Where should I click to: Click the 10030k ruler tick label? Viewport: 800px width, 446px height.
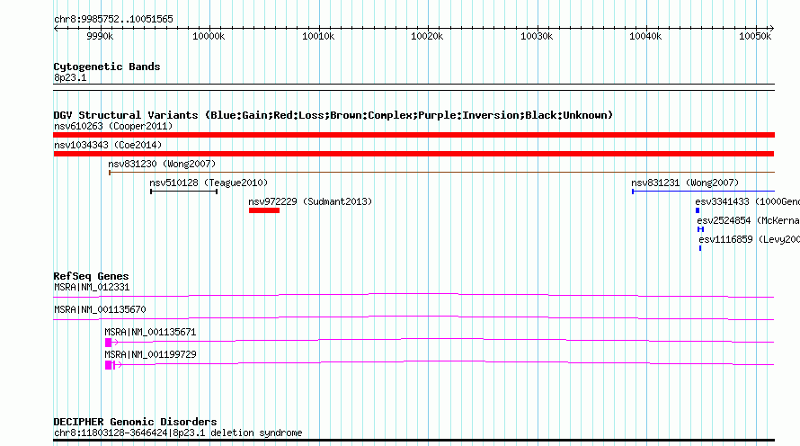(537, 36)
